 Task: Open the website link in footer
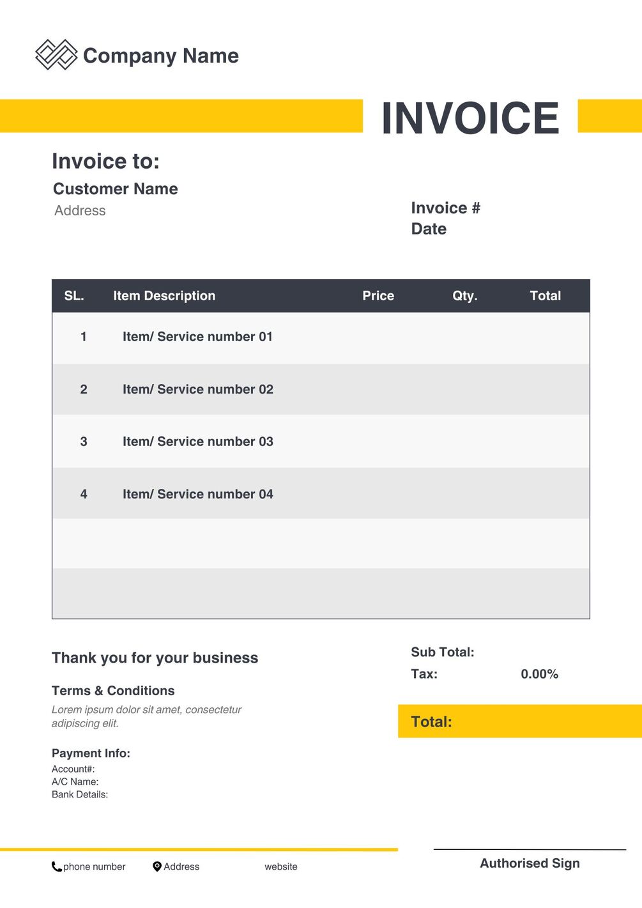pyautogui.click(x=281, y=867)
